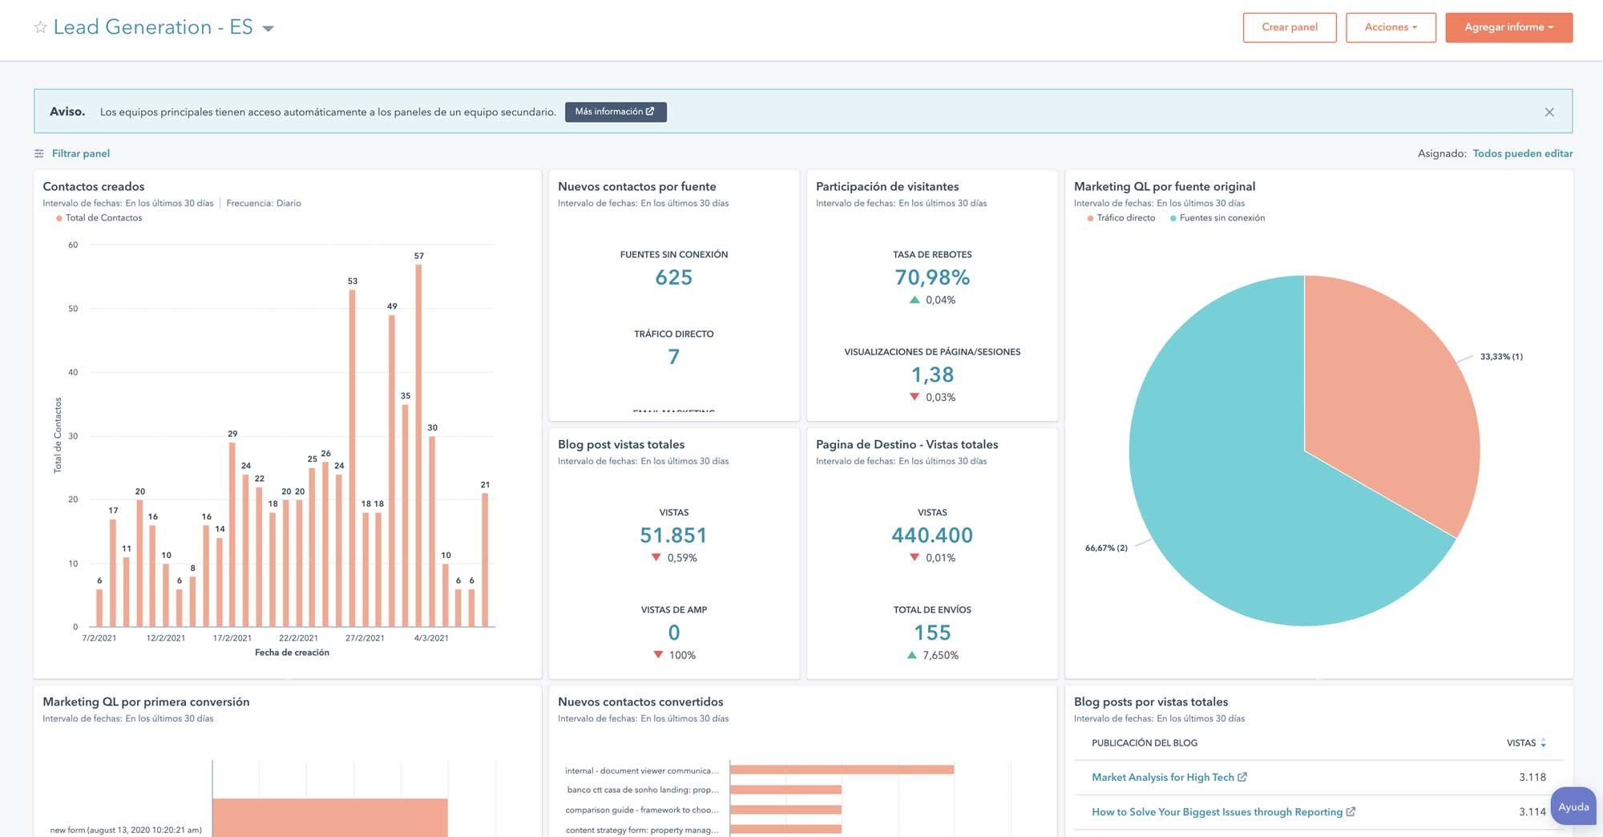Toggle the Total de Contactos legend item
This screenshot has height=837, width=1603.
[99, 217]
